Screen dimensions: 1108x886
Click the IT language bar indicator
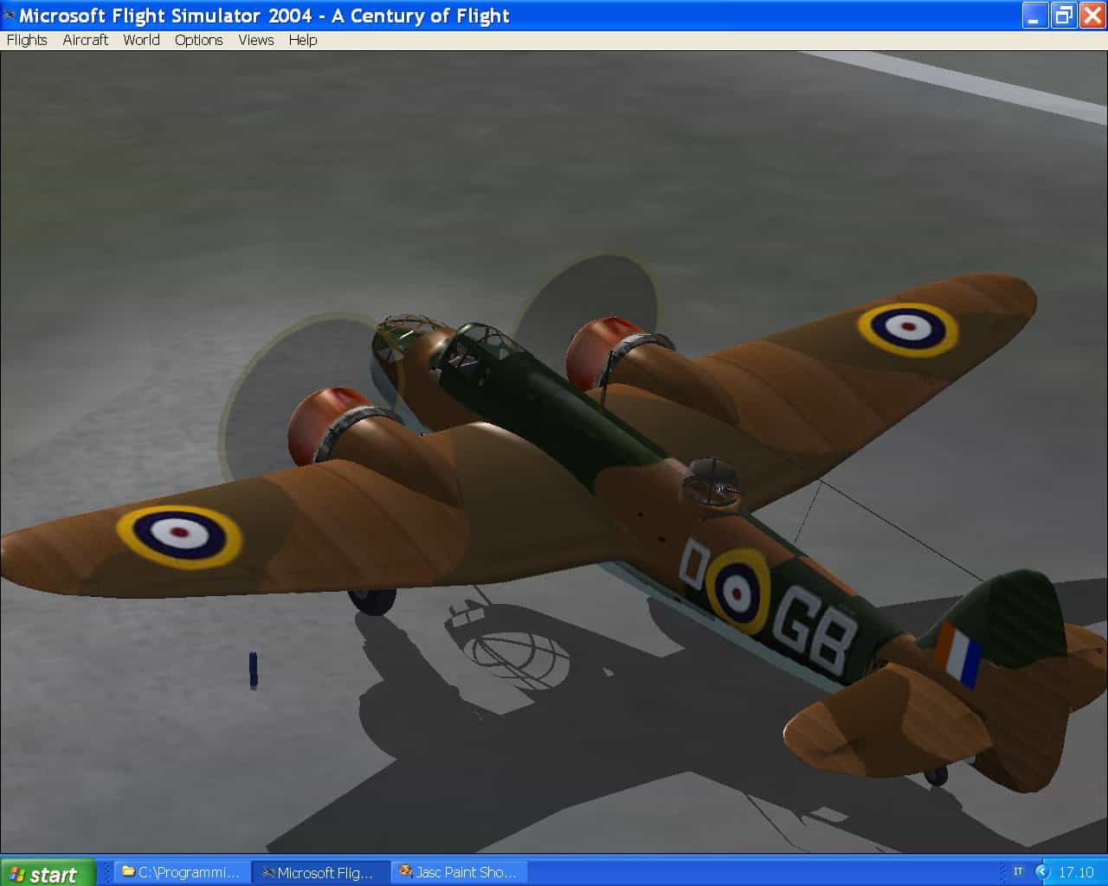pyautogui.click(x=1018, y=872)
